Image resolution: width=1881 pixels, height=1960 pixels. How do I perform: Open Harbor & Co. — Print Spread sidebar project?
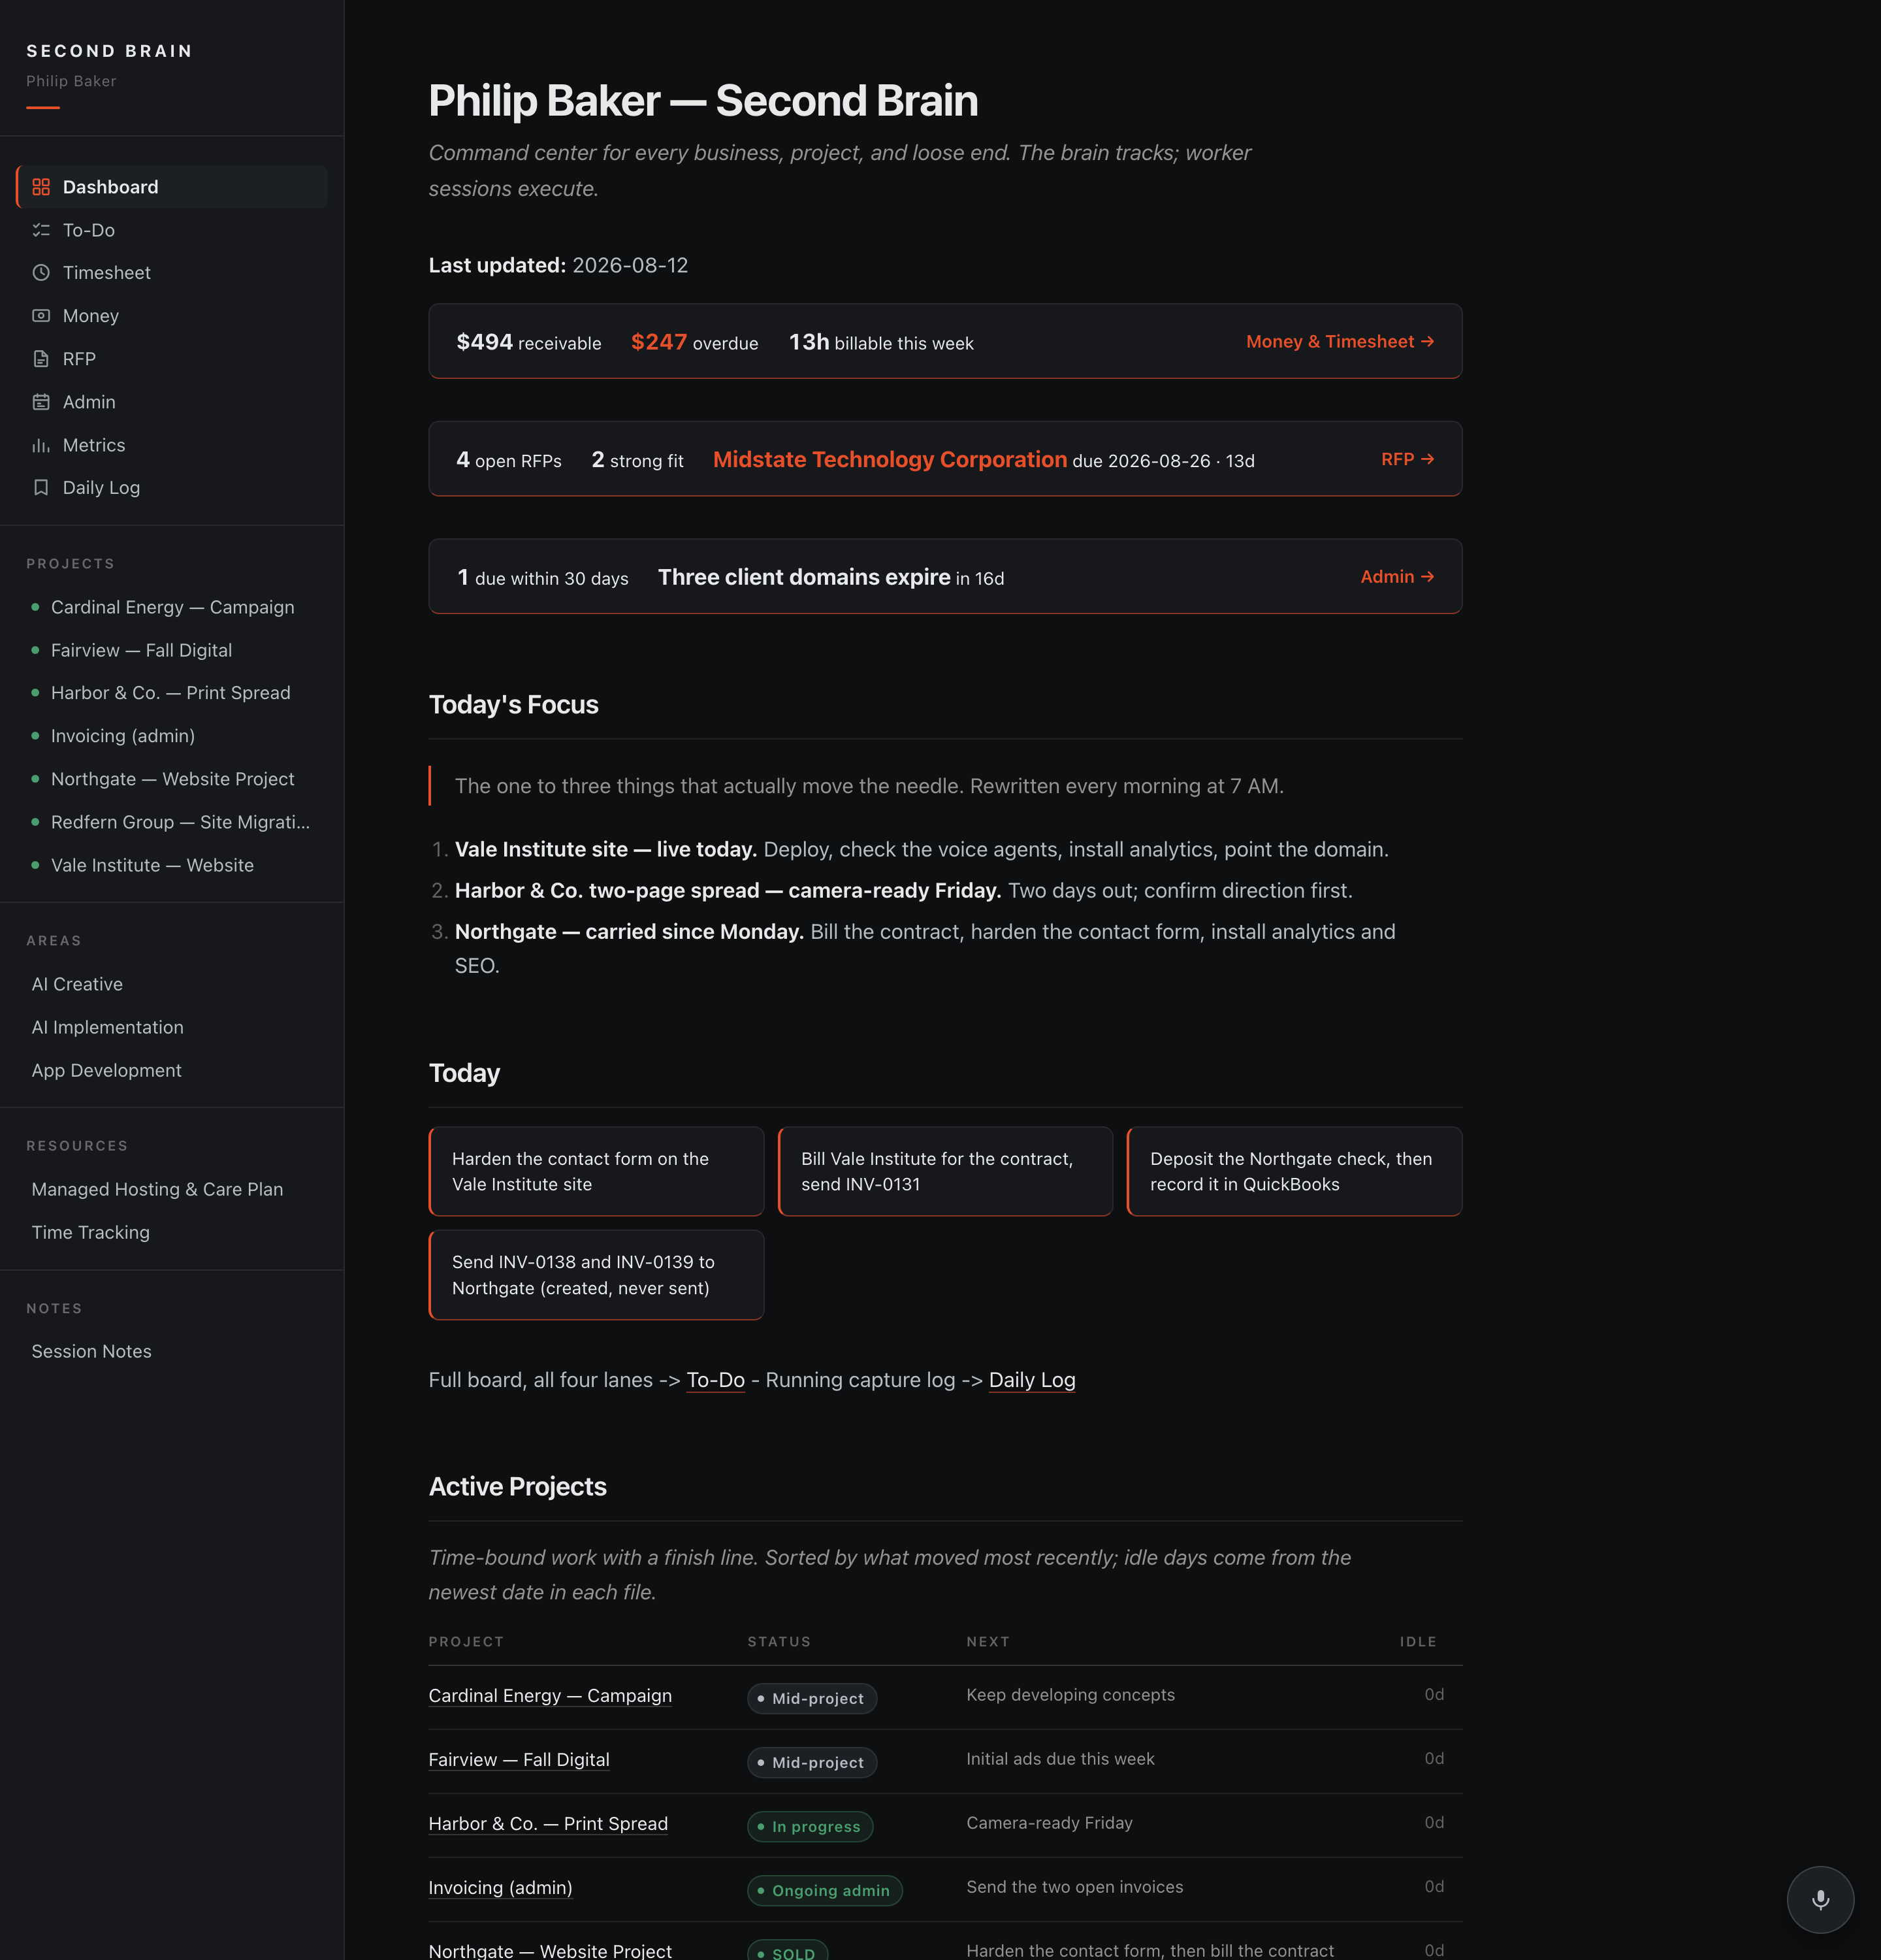(x=170, y=693)
